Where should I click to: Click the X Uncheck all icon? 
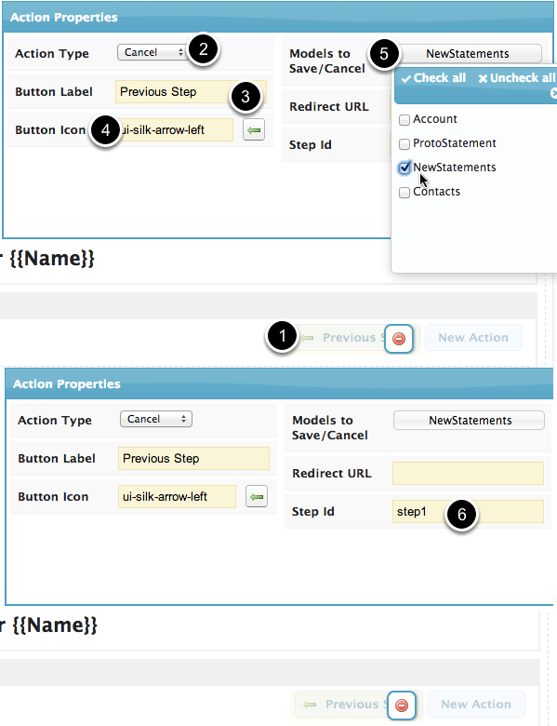click(483, 79)
